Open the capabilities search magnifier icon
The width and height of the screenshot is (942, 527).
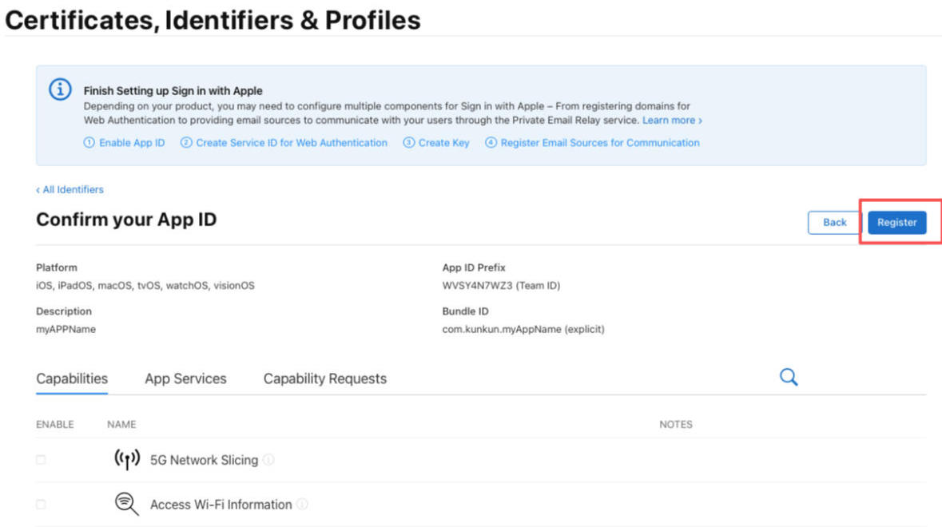(789, 377)
